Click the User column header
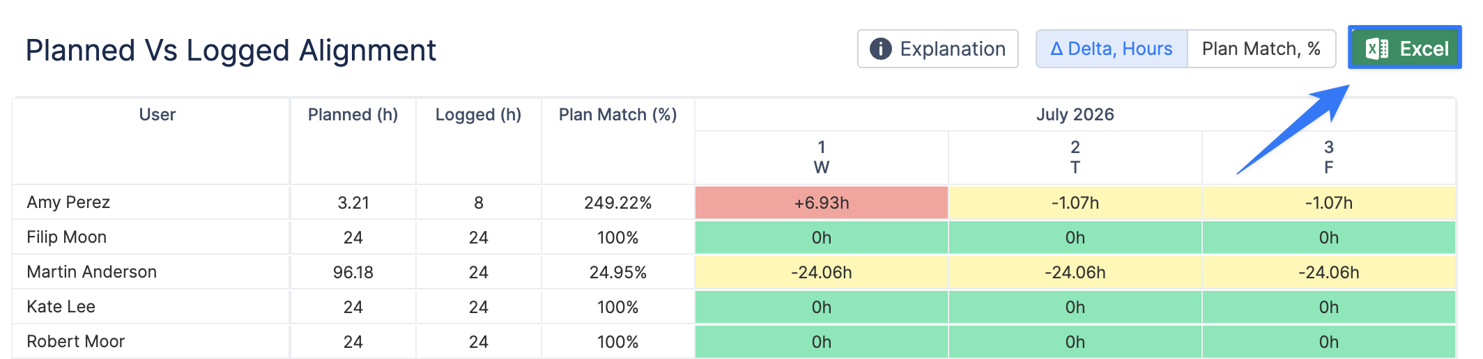 [x=157, y=115]
